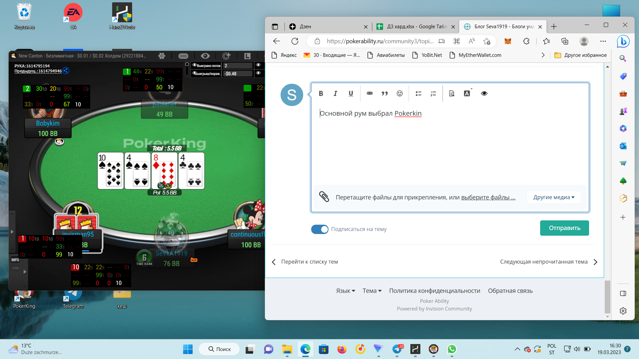The width and height of the screenshot is (639, 359).
Task: Open the Other media dropdown
Action: 554,197
